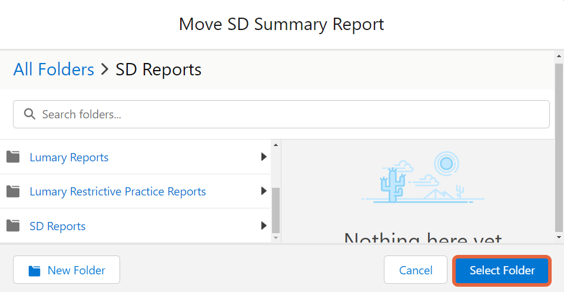Cancel the move report dialog
The height and width of the screenshot is (292, 564).
(416, 270)
